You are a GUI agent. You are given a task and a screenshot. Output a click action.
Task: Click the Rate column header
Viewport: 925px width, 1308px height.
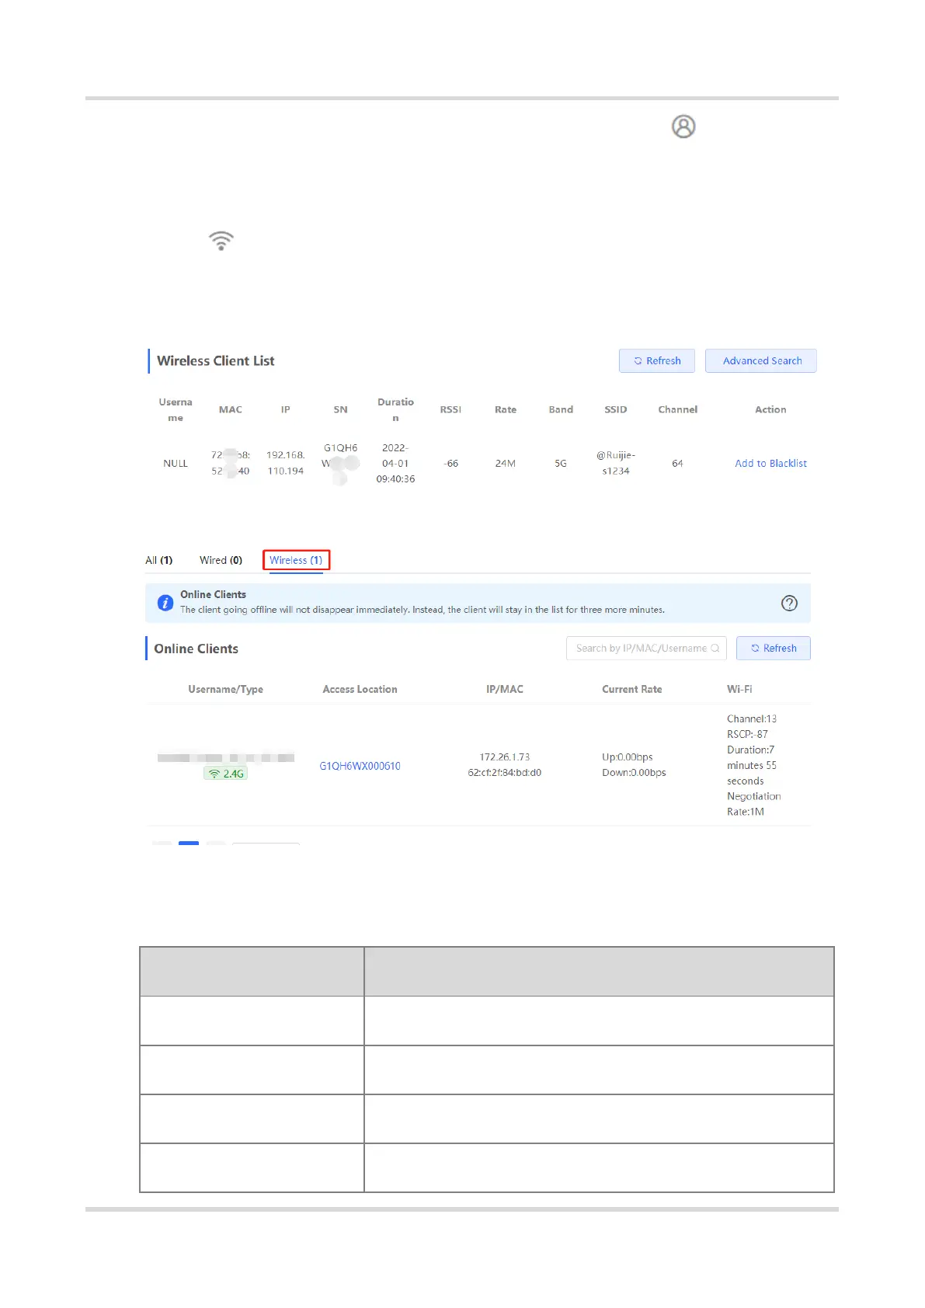(x=506, y=409)
